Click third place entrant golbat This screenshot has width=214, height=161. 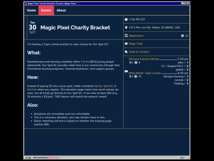tap(180, 70)
